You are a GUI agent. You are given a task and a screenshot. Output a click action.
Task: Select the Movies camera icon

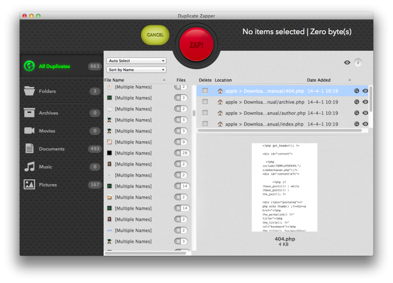[x=30, y=131]
